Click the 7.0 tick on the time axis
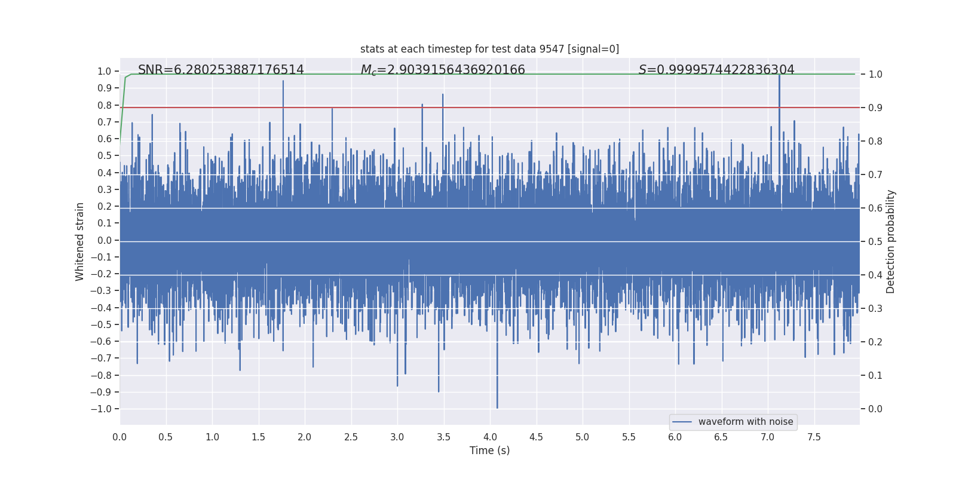Image resolution: width=956 pixels, height=478 pixels. pos(768,437)
